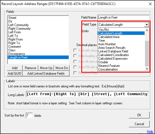Choose Double field type option
Viewport: 155px width, 134px height.
[121, 62]
